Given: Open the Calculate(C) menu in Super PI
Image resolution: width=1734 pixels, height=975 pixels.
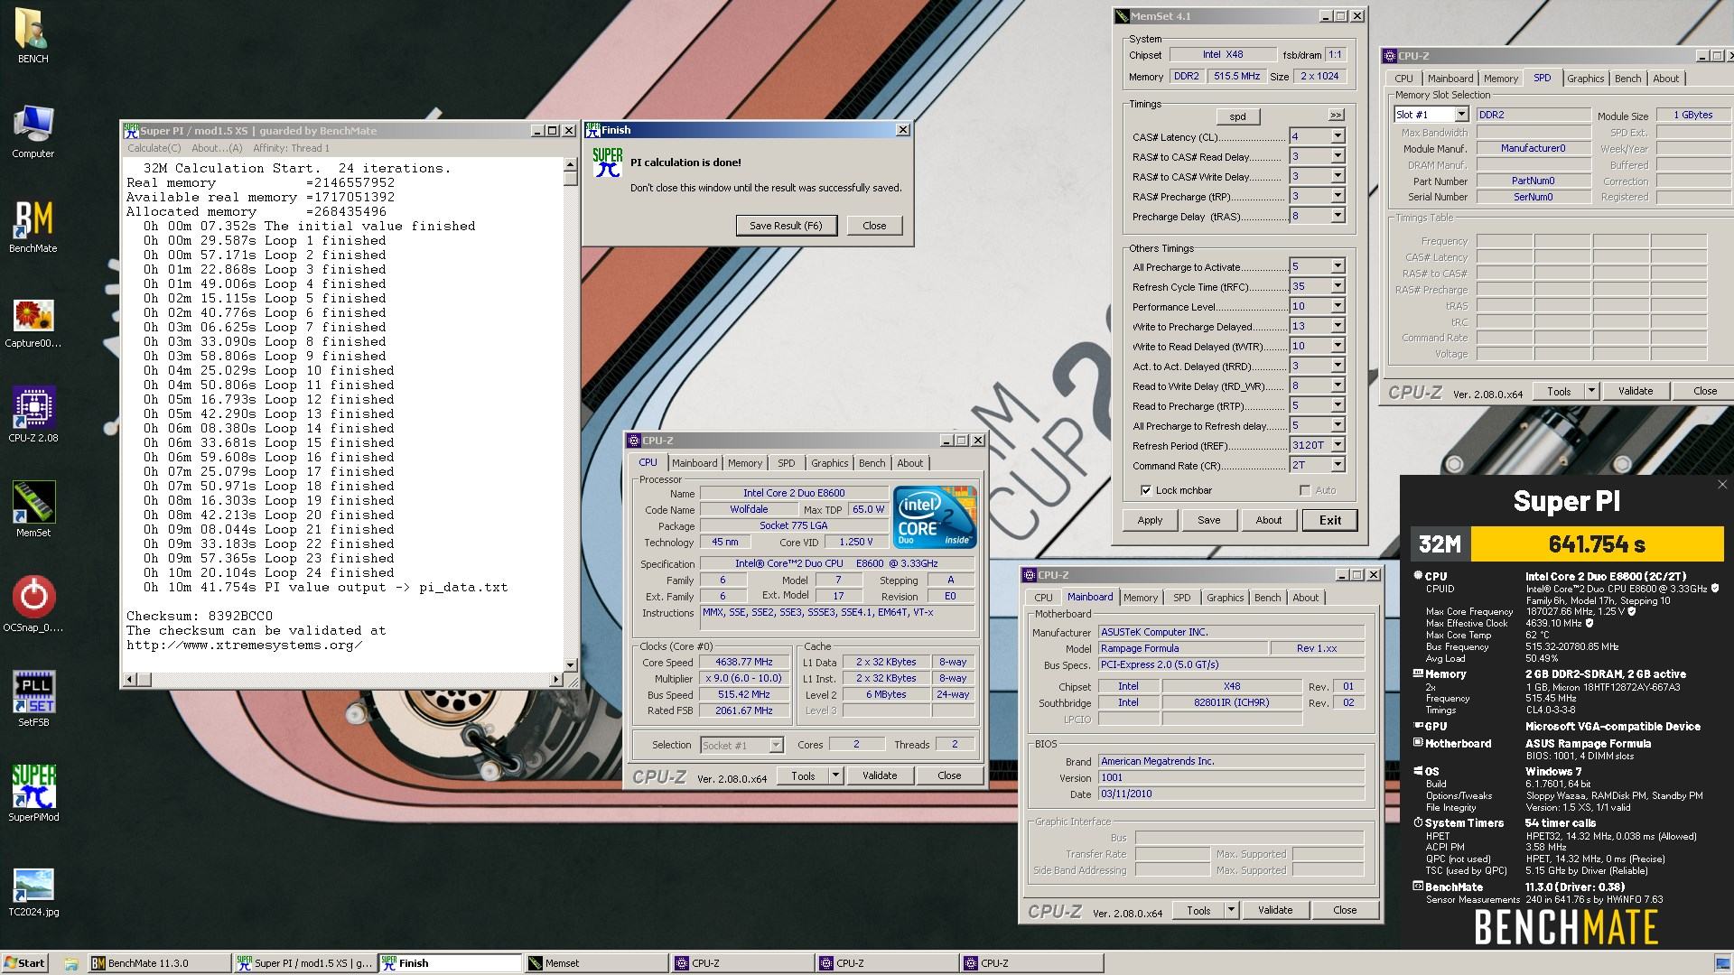Looking at the screenshot, I should tap(154, 148).
